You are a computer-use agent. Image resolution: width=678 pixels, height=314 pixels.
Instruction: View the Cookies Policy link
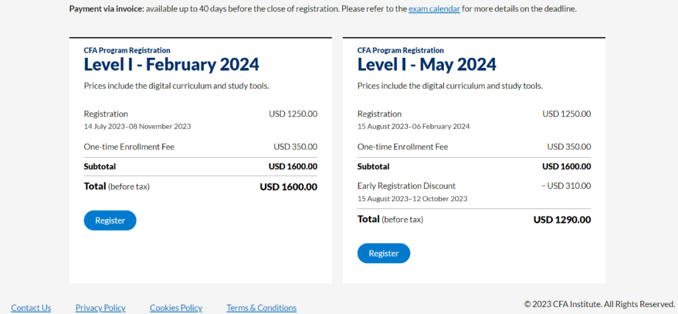tap(176, 308)
